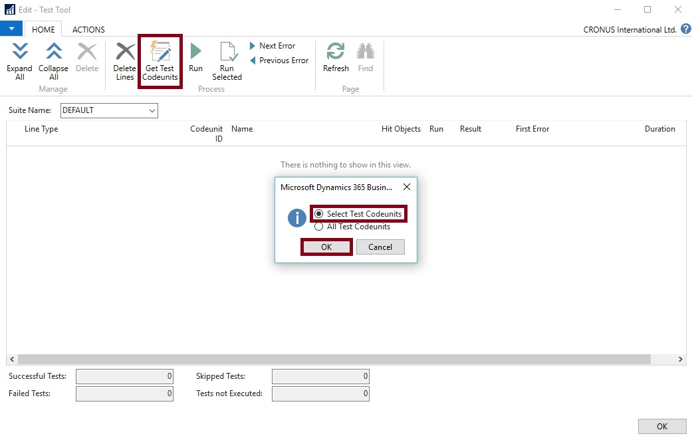Expand the Suite Name dropdown

tap(152, 110)
